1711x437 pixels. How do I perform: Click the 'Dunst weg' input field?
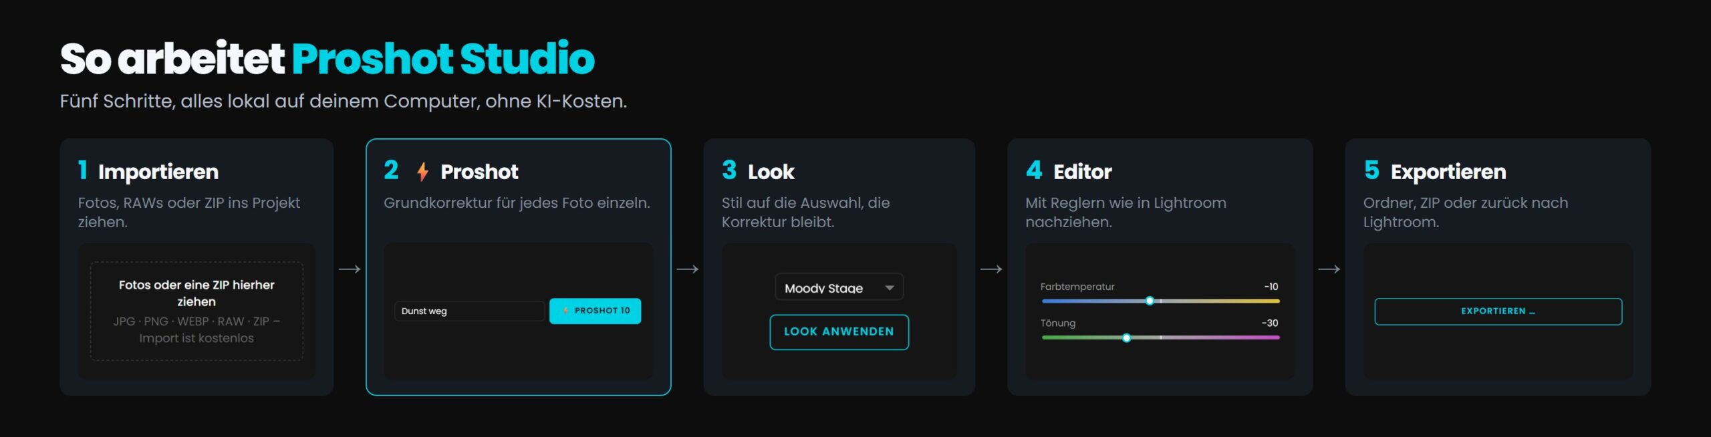click(x=469, y=311)
